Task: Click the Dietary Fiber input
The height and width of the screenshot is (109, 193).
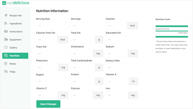Action: pyautogui.click(x=122, y=67)
